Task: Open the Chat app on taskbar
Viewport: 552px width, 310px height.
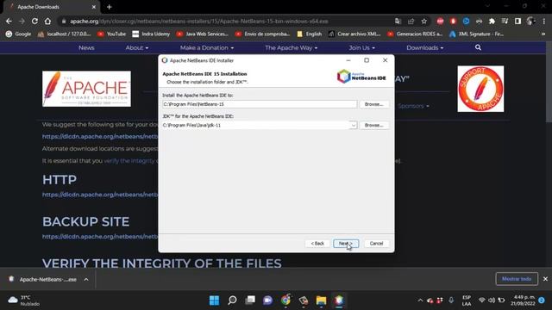Action: pos(268,301)
